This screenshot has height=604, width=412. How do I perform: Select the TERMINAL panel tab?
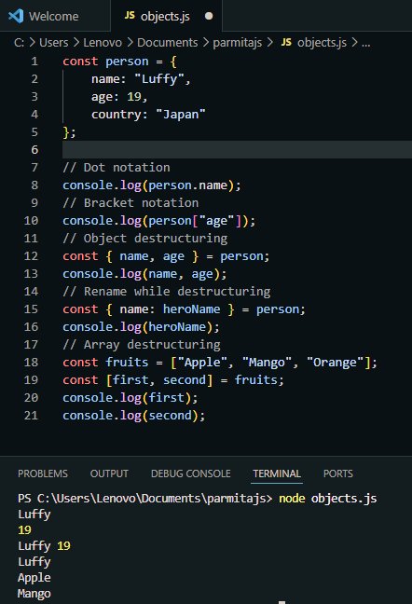(x=277, y=474)
